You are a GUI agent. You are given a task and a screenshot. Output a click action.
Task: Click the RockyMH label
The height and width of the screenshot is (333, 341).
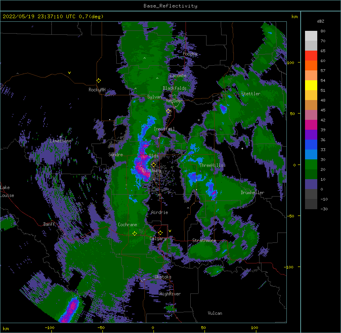point(97,90)
